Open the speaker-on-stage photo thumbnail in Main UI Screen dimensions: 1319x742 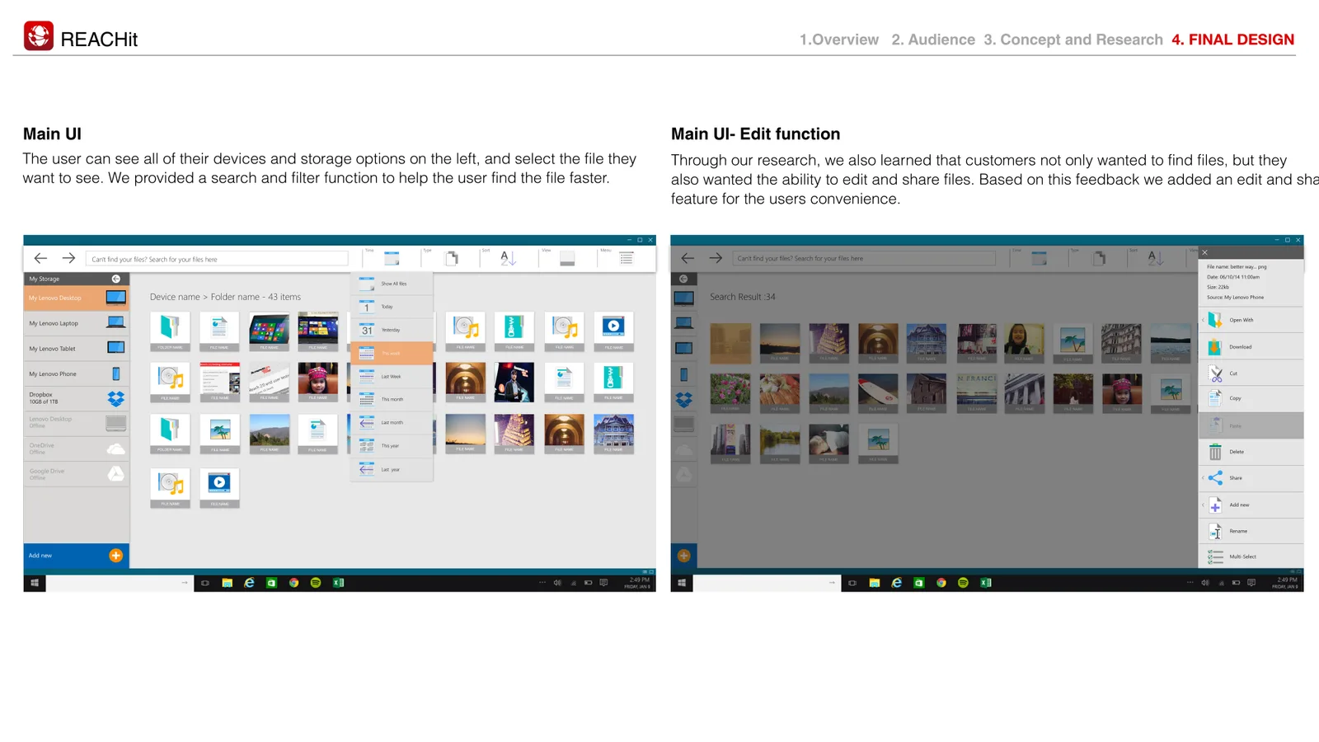(514, 383)
